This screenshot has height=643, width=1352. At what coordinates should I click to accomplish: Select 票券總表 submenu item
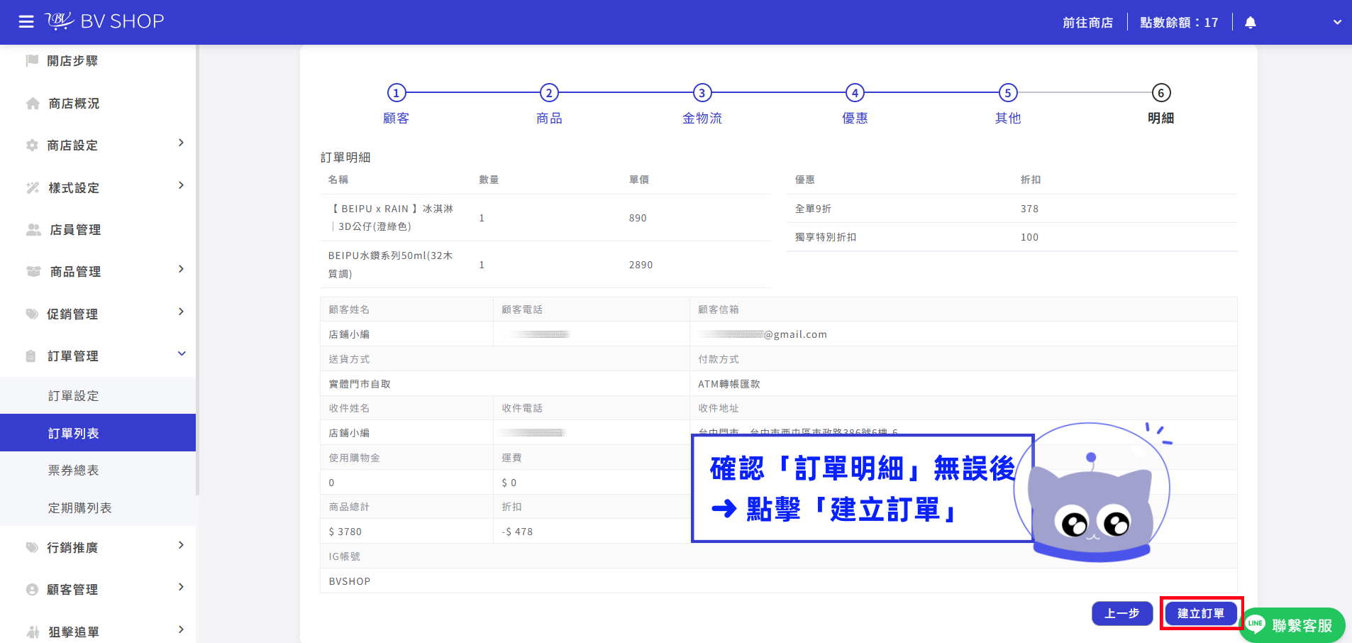(98, 471)
